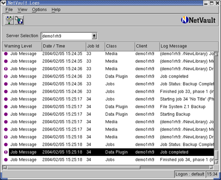Open the View menu
Image resolution: width=221 pixels, height=180 pixels.
23,10
